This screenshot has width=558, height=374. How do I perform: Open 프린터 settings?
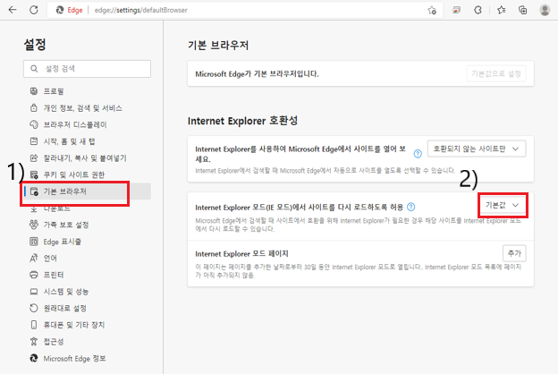88,275
